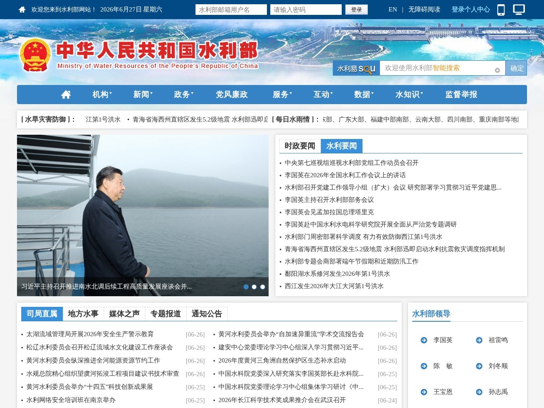Switch to the 水利要闻 tab
The width and height of the screenshot is (544, 408).
[341, 146]
